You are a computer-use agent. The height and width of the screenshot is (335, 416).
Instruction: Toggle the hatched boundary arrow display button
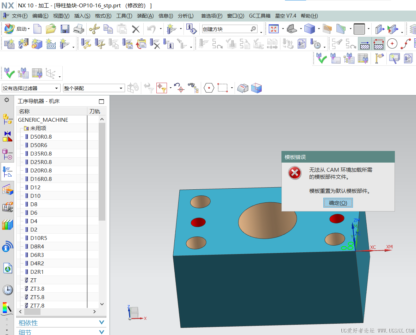click(379, 44)
